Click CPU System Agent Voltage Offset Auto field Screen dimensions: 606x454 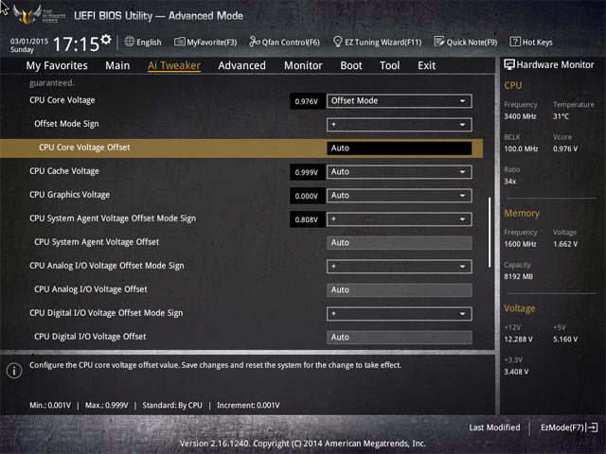coord(400,243)
